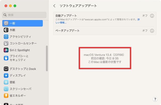The height and width of the screenshot is (105, 161).
Task: Click the ソフトウェアアップデート title
Action: (78, 6)
